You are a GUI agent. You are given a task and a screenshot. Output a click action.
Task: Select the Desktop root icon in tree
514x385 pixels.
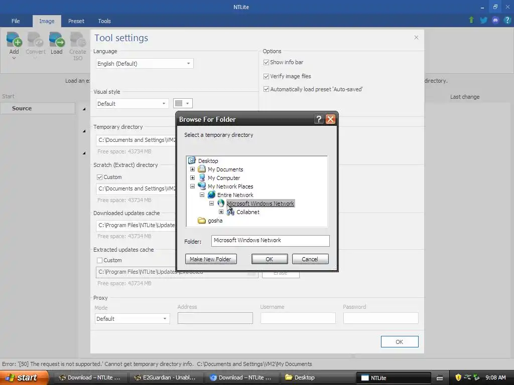(x=192, y=160)
